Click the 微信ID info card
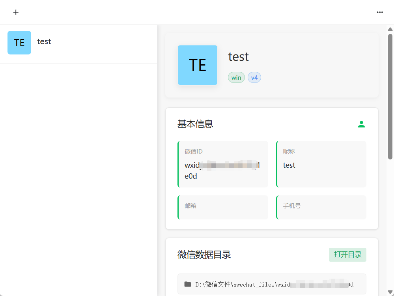 click(x=223, y=164)
